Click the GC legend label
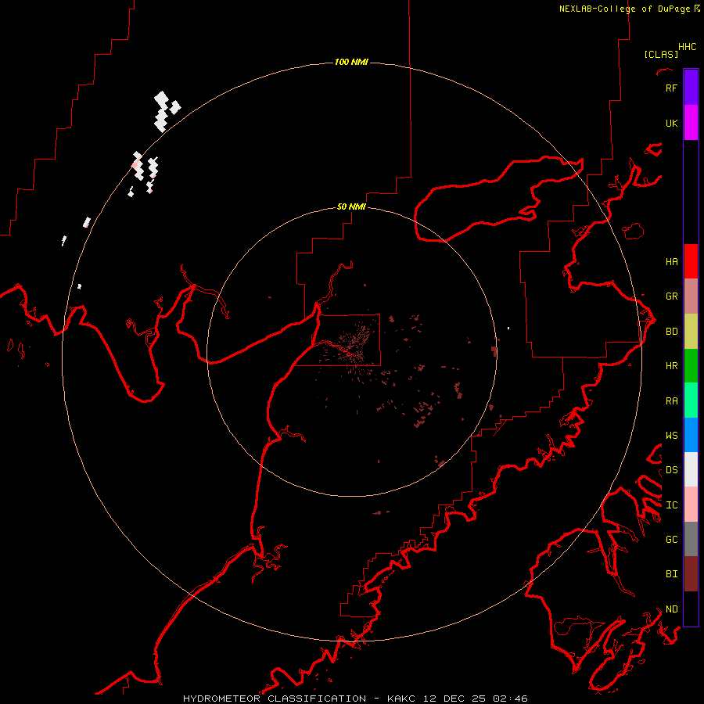704x704 pixels. [671, 539]
